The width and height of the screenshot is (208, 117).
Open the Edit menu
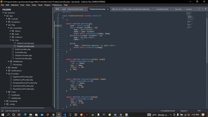tap(7, 5)
